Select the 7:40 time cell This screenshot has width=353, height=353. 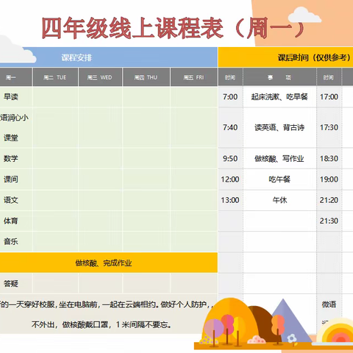(x=230, y=127)
